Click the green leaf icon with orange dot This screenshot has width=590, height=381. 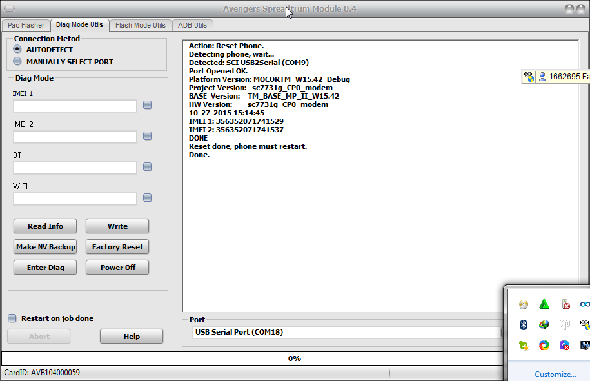point(524,346)
